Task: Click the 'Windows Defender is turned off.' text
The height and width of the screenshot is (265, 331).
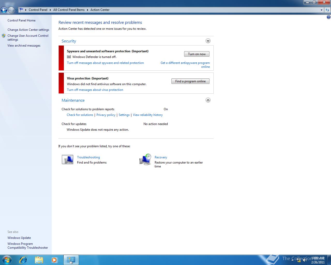Action: tap(94, 57)
